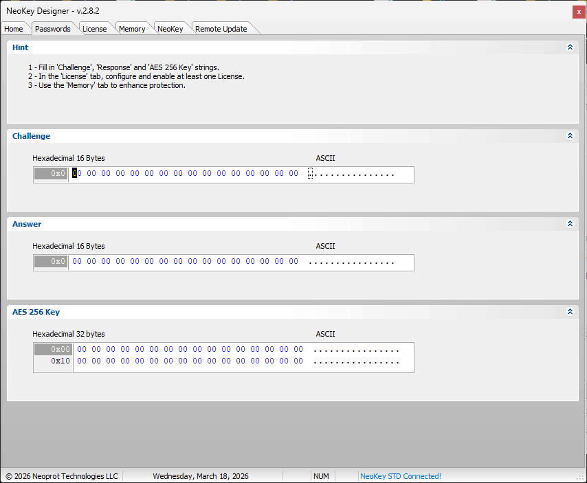Click the 0x0 offset label in Challenge

pos(52,174)
